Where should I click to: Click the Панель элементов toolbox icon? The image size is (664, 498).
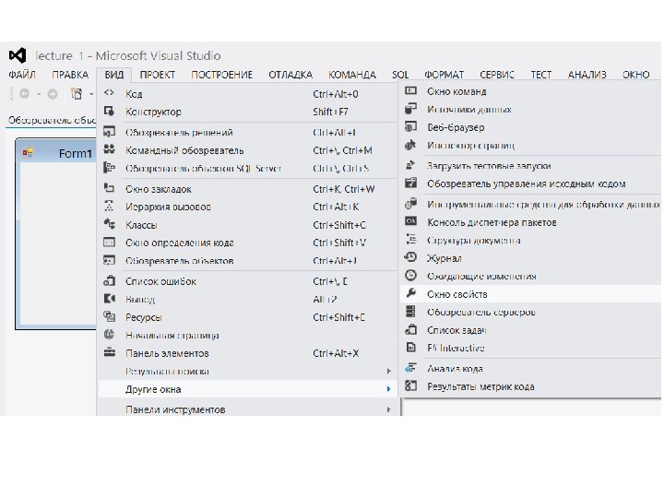109,352
